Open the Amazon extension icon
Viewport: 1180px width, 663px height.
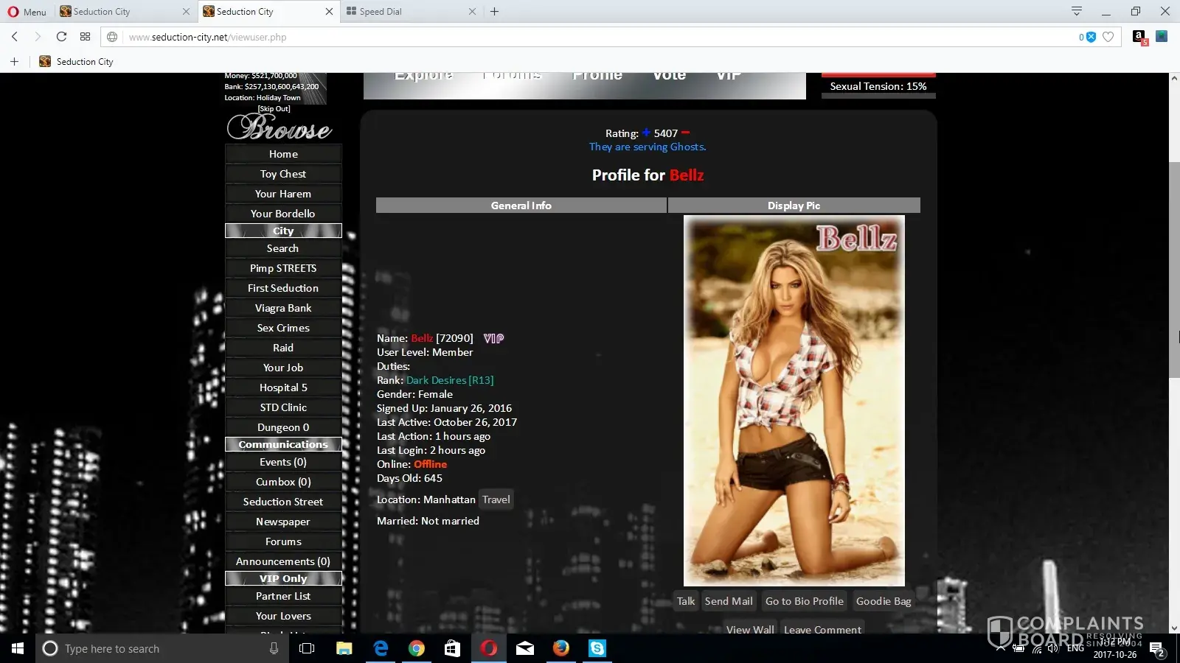(1139, 37)
